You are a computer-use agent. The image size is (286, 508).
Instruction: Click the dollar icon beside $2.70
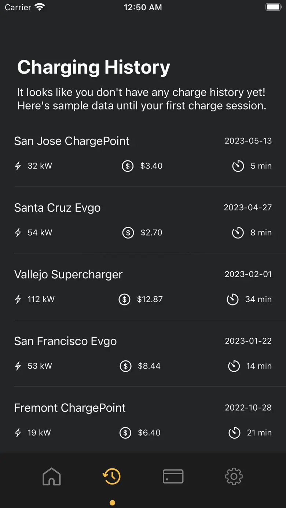(128, 233)
